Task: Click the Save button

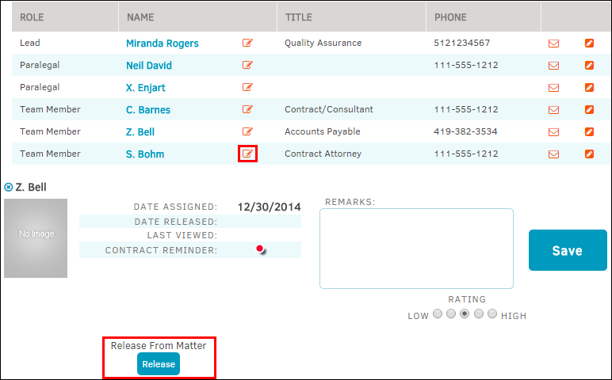Action: 568,250
